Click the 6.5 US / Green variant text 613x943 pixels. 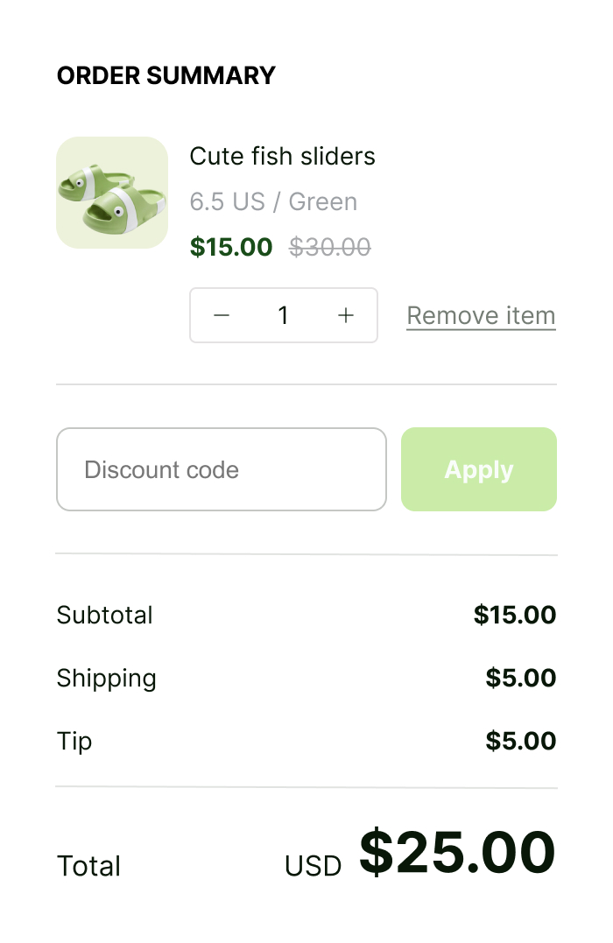pos(273,202)
